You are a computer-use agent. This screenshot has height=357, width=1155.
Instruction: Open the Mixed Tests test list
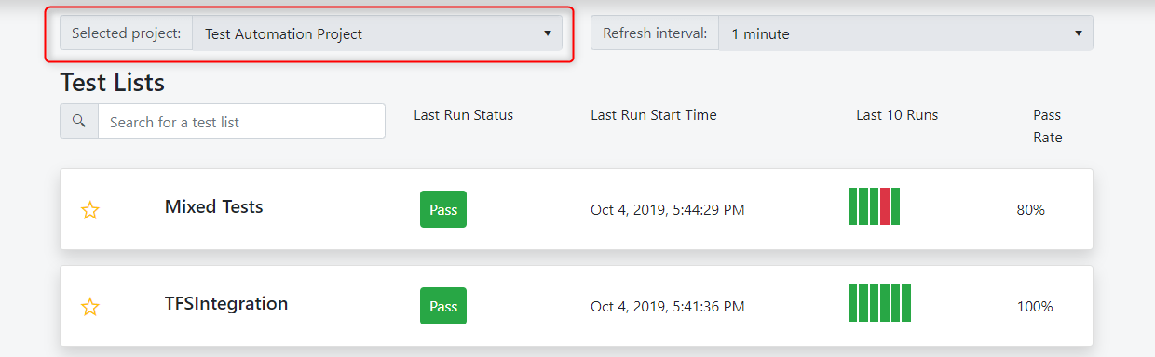pos(214,206)
